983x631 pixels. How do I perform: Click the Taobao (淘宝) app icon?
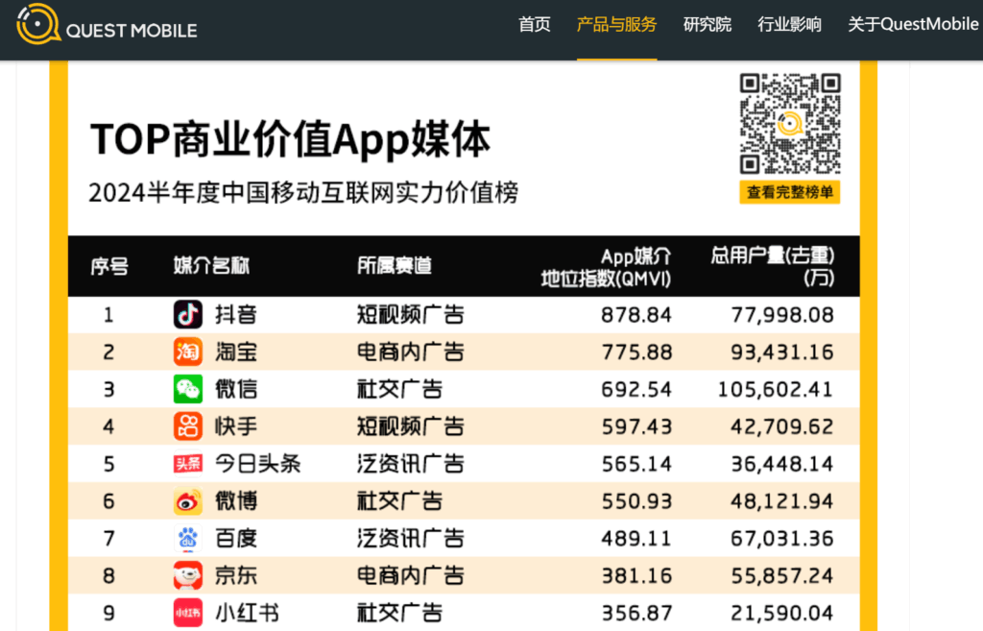(x=188, y=352)
